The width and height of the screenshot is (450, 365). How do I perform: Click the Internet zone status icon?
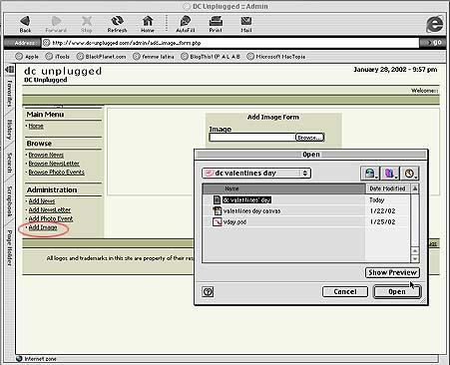tap(19, 359)
